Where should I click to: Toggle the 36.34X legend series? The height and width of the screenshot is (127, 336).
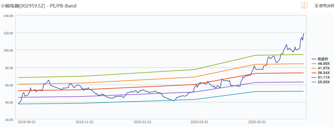321,73
